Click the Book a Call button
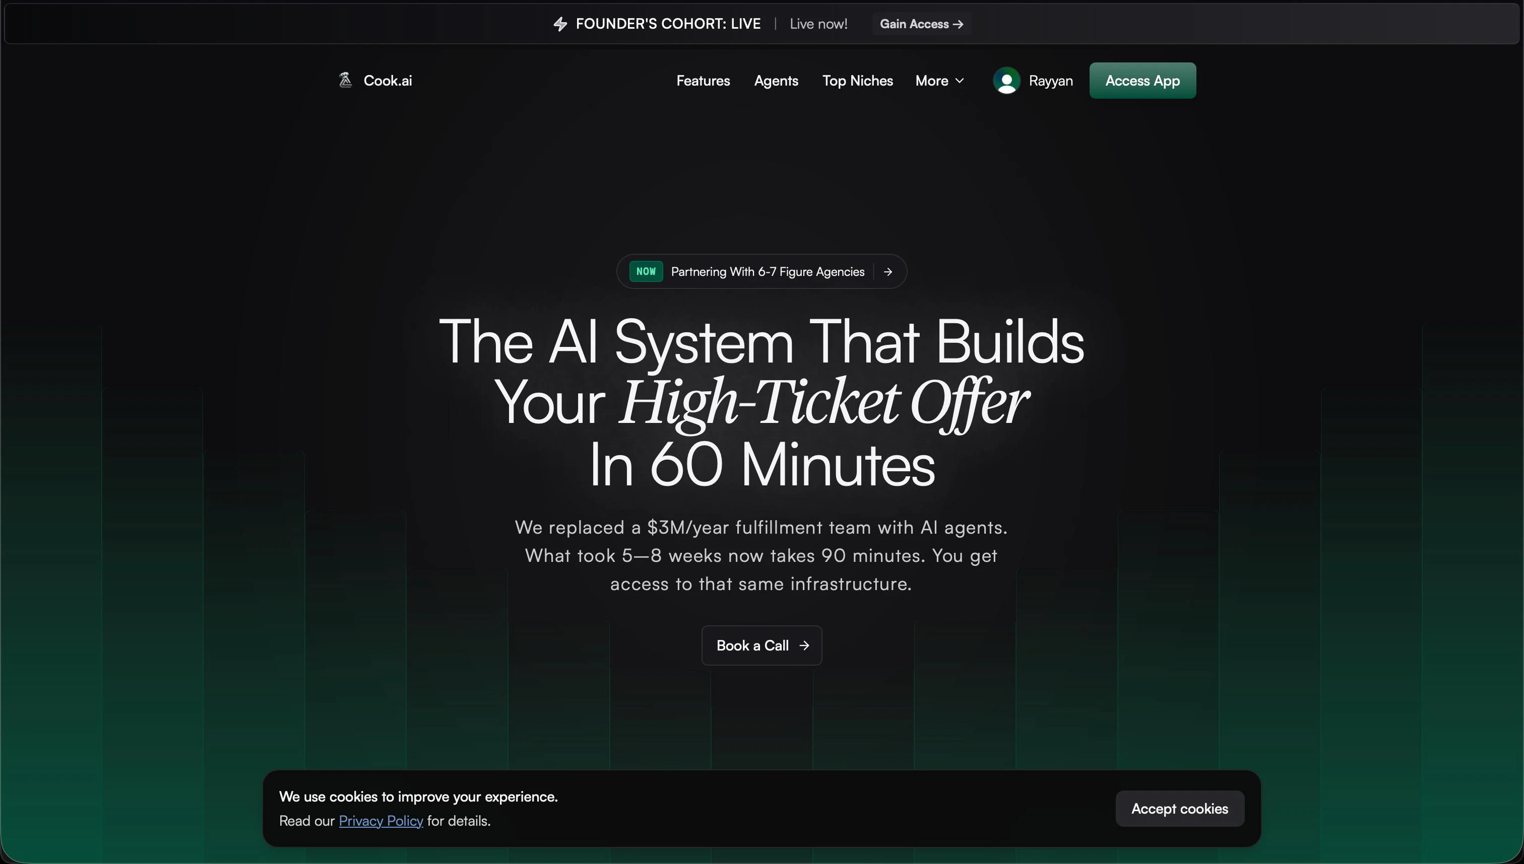Image resolution: width=1524 pixels, height=864 pixels. tap(762, 645)
